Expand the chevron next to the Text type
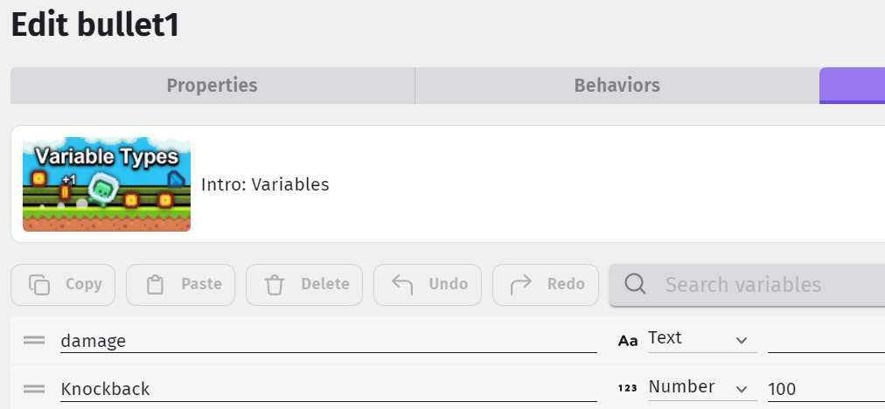The height and width of the screenshot is (409, 885). (x=742, y=340)
